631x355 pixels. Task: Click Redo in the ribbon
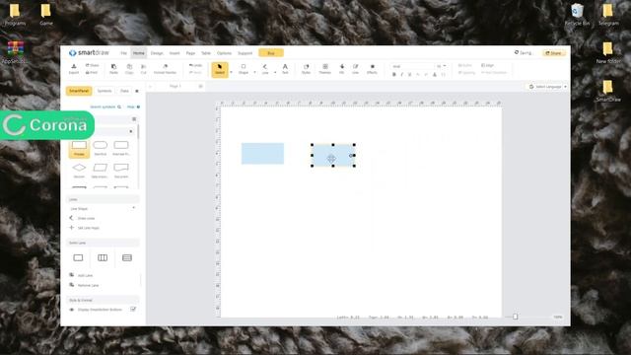point(195,72)
